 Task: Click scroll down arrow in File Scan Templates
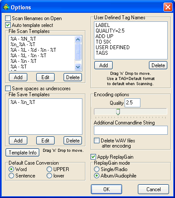click(x=78, y=67)
